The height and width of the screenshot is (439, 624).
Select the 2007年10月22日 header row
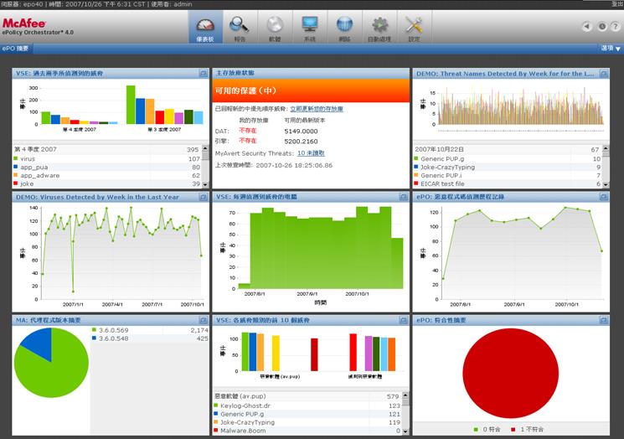[508, 150]
